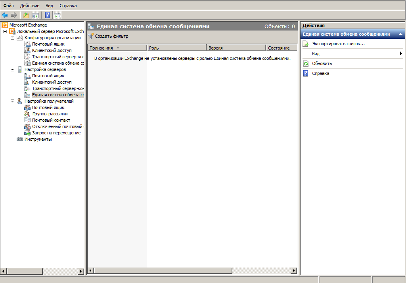Click the Запрос на перемещение icon
This screenshot has width=406, height=283.
pyautogui.click(x=27, y=133)
